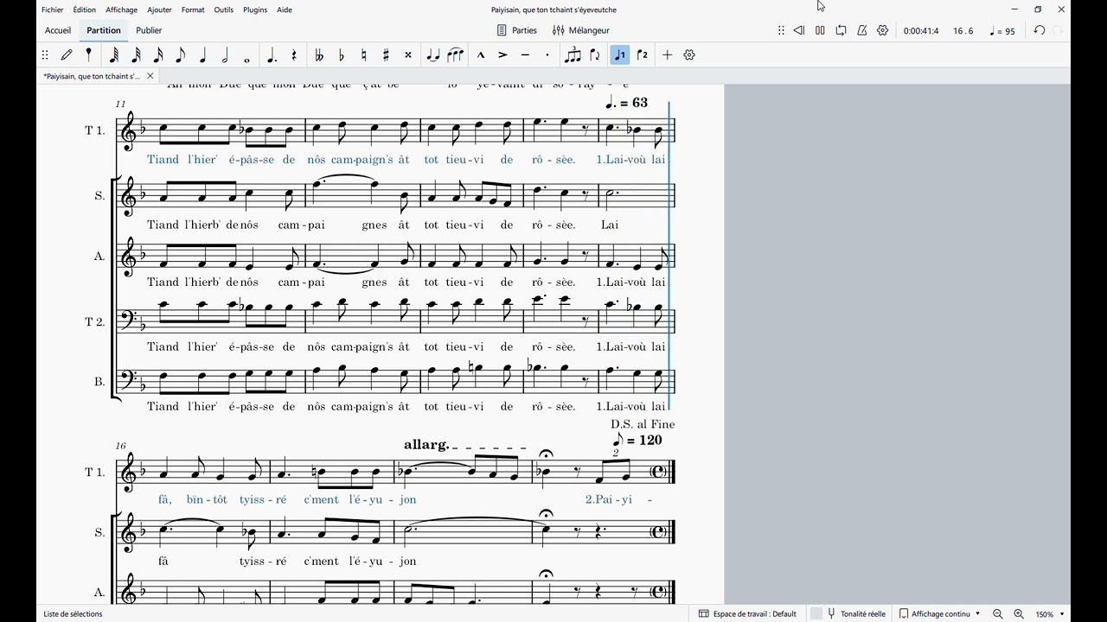Viewport: 1107px width, 622px height.
Task: Customize the note input toolbar gear
Action: tap(689, 54)
